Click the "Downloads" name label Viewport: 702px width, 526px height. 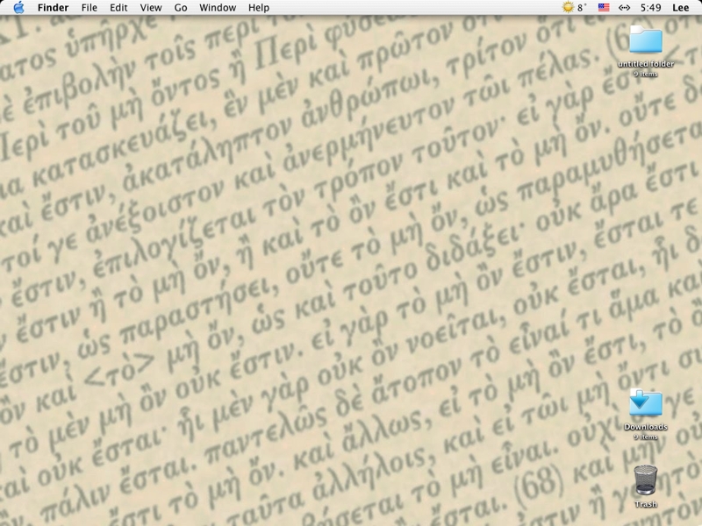(646, 428)
